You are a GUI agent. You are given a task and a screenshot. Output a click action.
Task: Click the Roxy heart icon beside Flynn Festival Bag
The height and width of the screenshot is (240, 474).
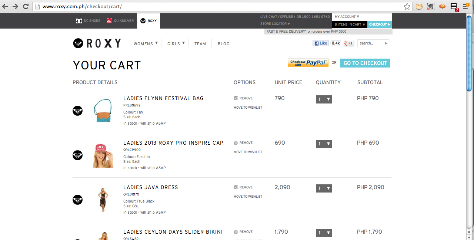point(77,111)
